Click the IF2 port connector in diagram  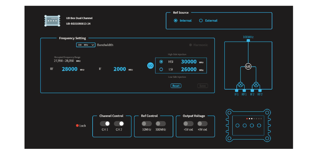point(252,91)
